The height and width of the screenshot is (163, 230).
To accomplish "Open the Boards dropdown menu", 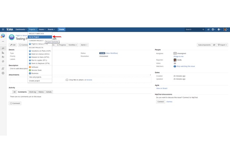I will pyautogui.click(x=51, y=29).
